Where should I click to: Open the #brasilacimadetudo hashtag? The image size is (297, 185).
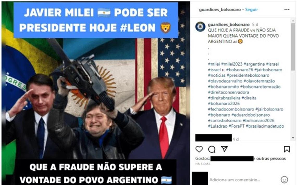(x=265, y=126)
